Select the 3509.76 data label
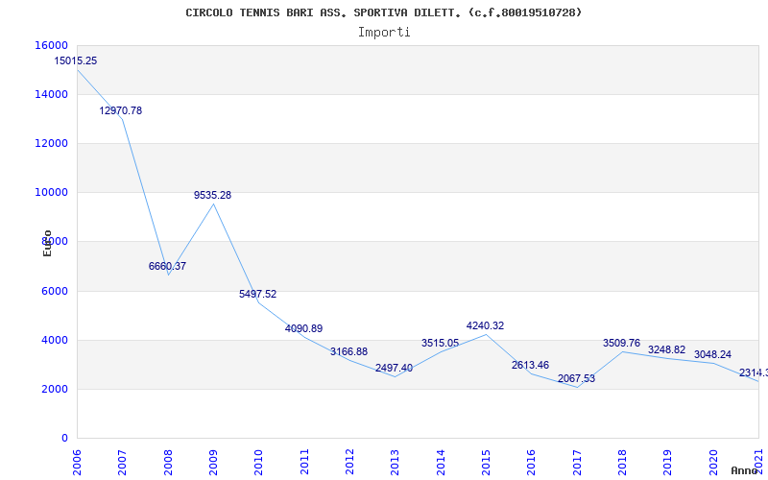Viewport: 768px width, 480px height. (x=621, y=343)
